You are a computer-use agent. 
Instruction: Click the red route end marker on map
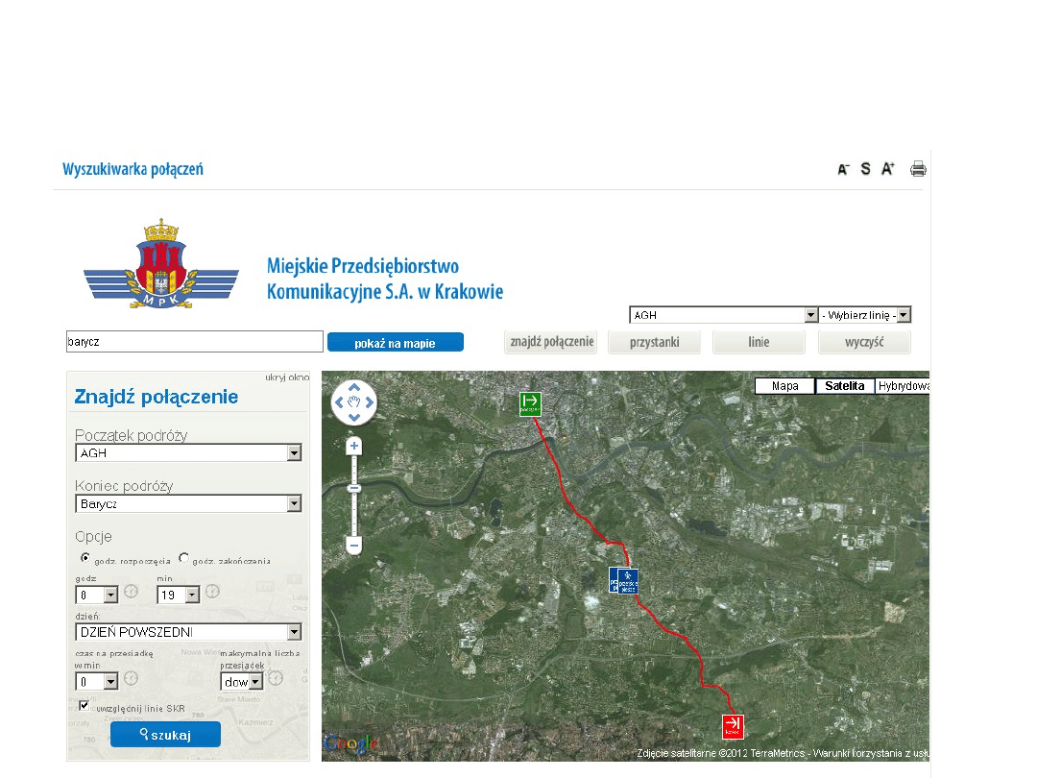(733, 726)
